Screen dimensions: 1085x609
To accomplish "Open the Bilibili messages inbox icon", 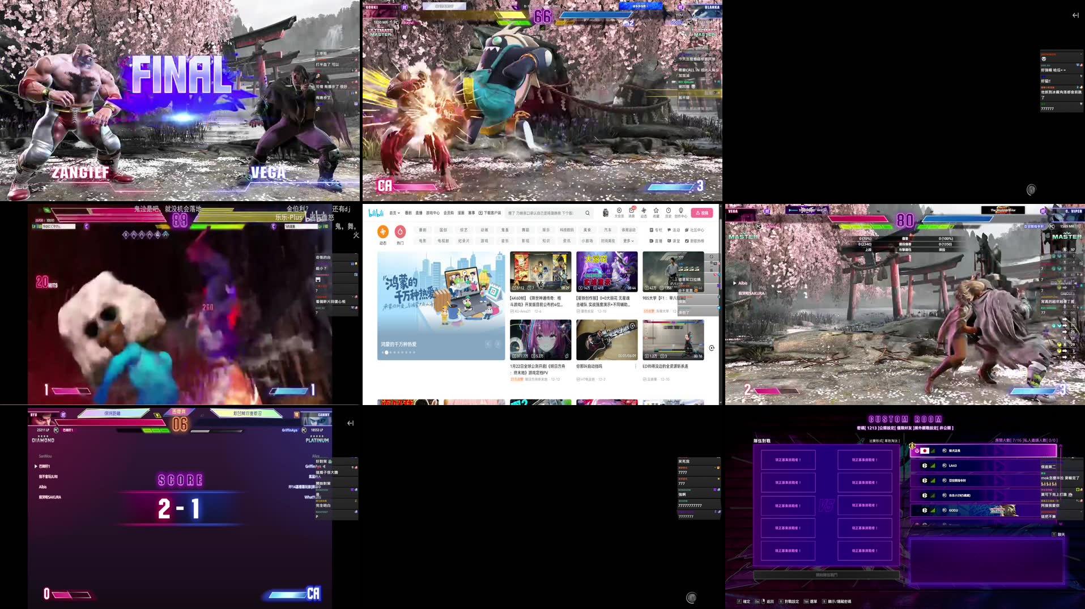I will 632,210.
